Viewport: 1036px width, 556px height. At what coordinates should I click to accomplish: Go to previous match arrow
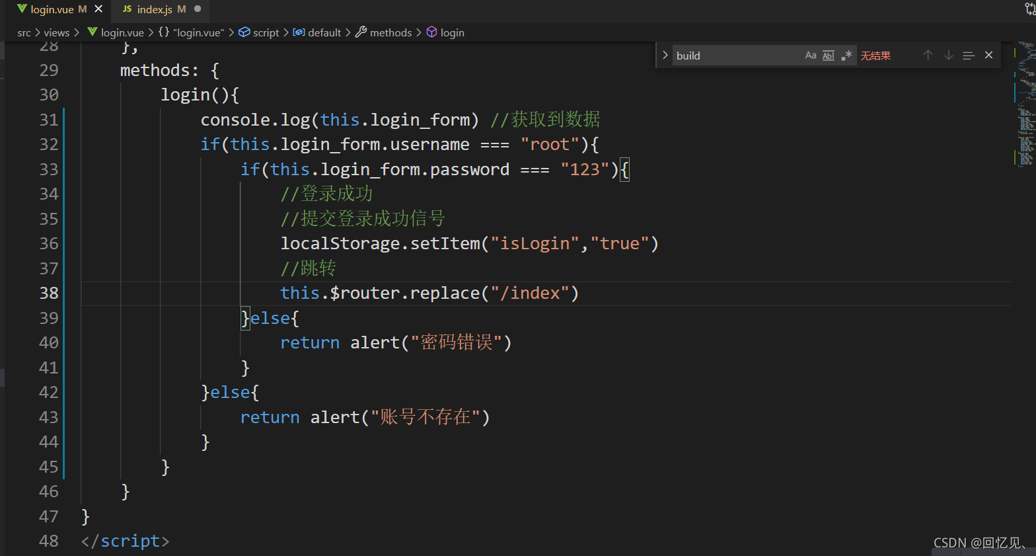[x=928, y=56]
